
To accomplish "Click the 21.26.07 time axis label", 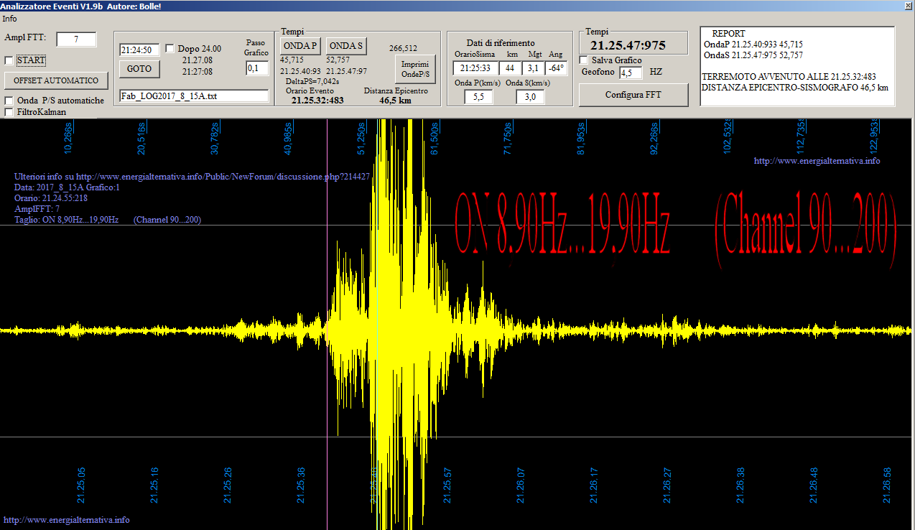I will click(x=521, y=486).
